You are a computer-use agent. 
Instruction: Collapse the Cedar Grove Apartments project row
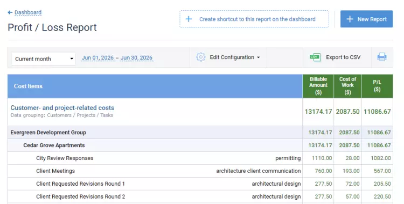54,145
